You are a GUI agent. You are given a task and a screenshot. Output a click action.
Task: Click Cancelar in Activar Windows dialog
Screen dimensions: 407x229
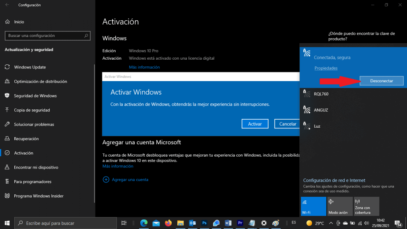(287, 124)
